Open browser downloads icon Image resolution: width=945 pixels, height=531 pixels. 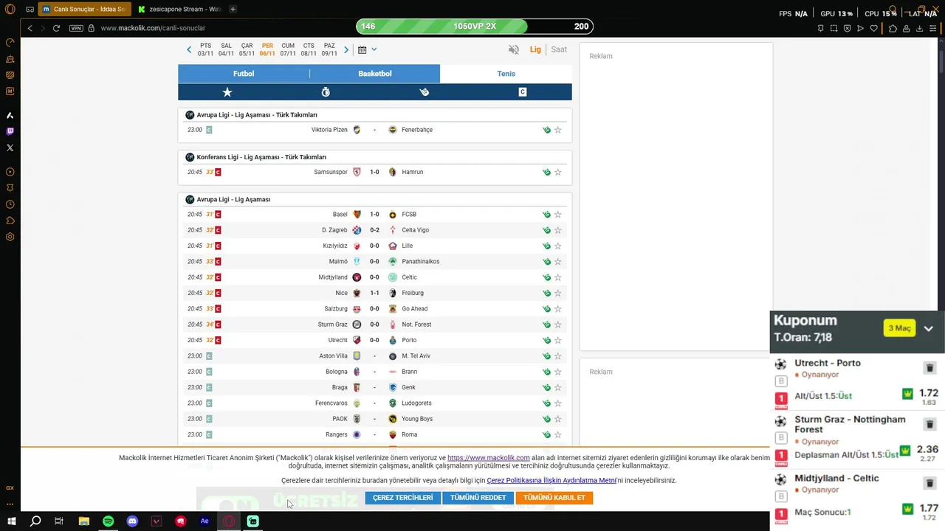click(x=919, y=28)
